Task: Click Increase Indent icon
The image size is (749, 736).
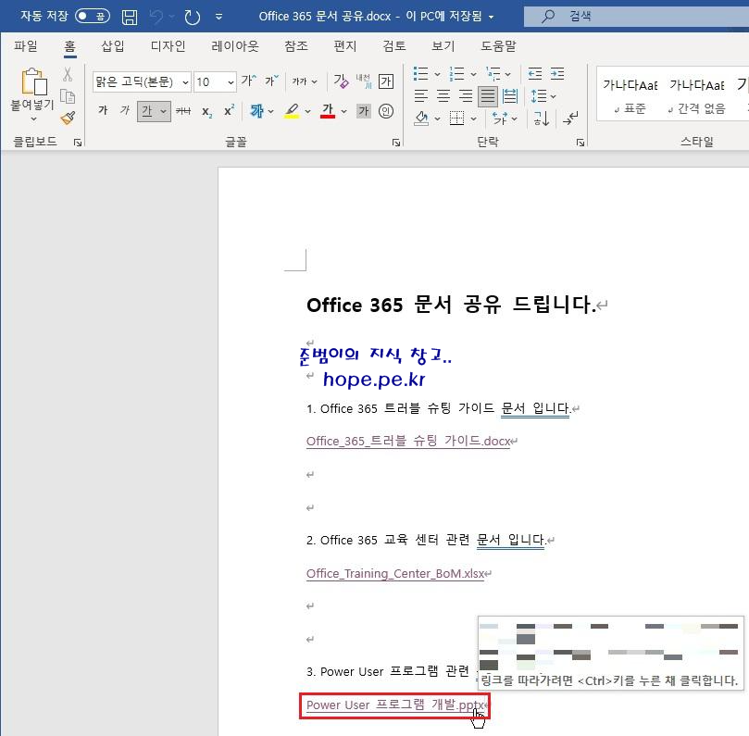Action: point(557,74)
